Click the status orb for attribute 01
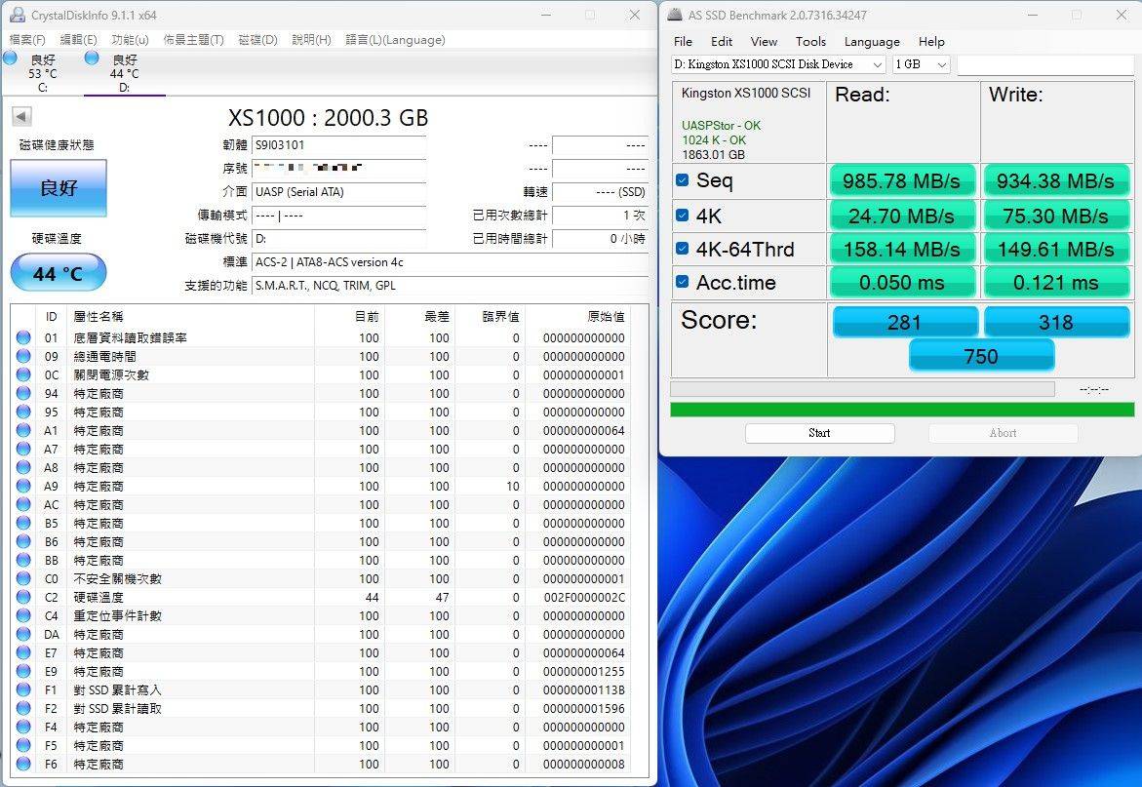The height and width of the screenshot is (787, 1142). click(x=23, y=338)
